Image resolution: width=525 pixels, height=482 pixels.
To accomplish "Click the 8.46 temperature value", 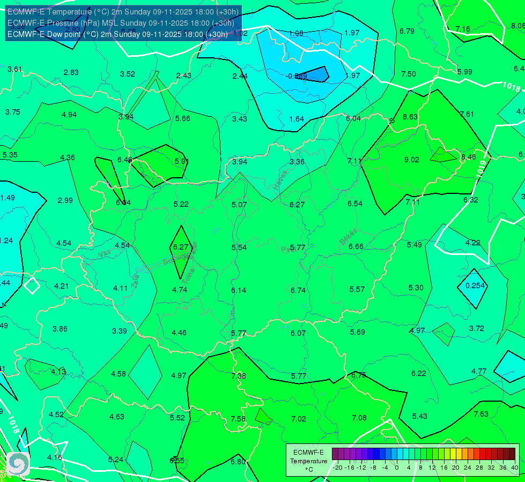I will [468, 157].
